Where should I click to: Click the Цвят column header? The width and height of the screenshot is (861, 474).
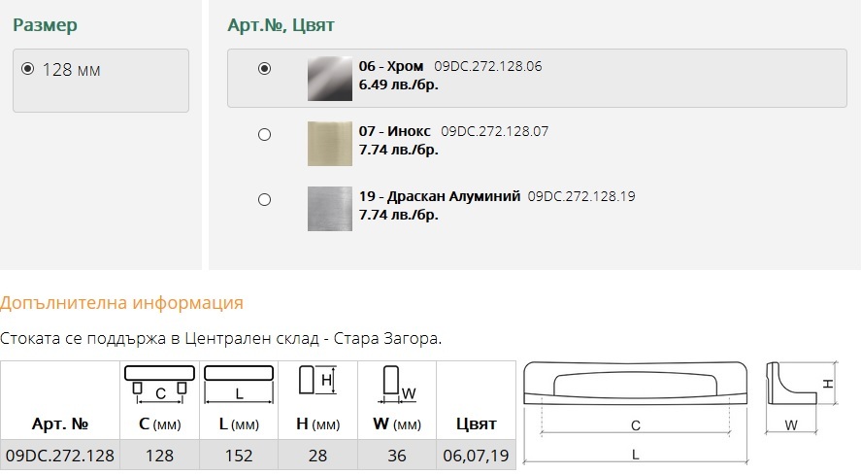click(x=476, y=424)
